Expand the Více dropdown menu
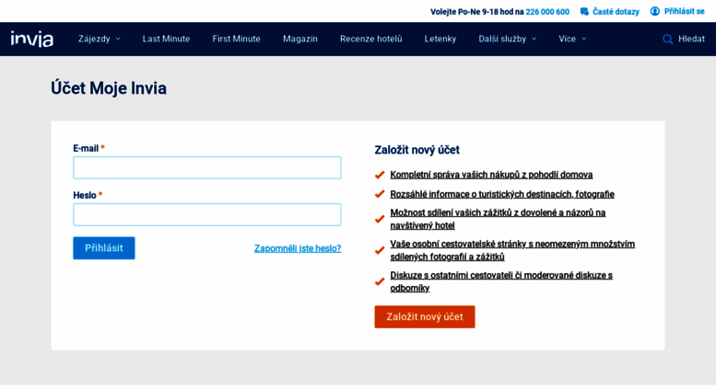Viewport: 716px width, 389px height. 572,40
